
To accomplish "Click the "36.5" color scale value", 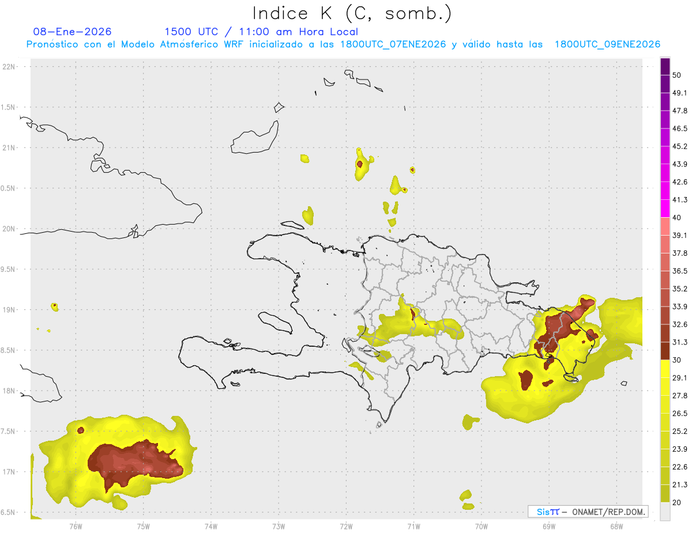I will 680,271.
